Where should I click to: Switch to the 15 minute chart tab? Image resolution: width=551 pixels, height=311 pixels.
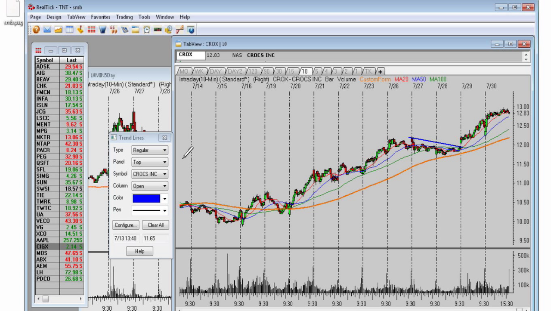point(291,71)
